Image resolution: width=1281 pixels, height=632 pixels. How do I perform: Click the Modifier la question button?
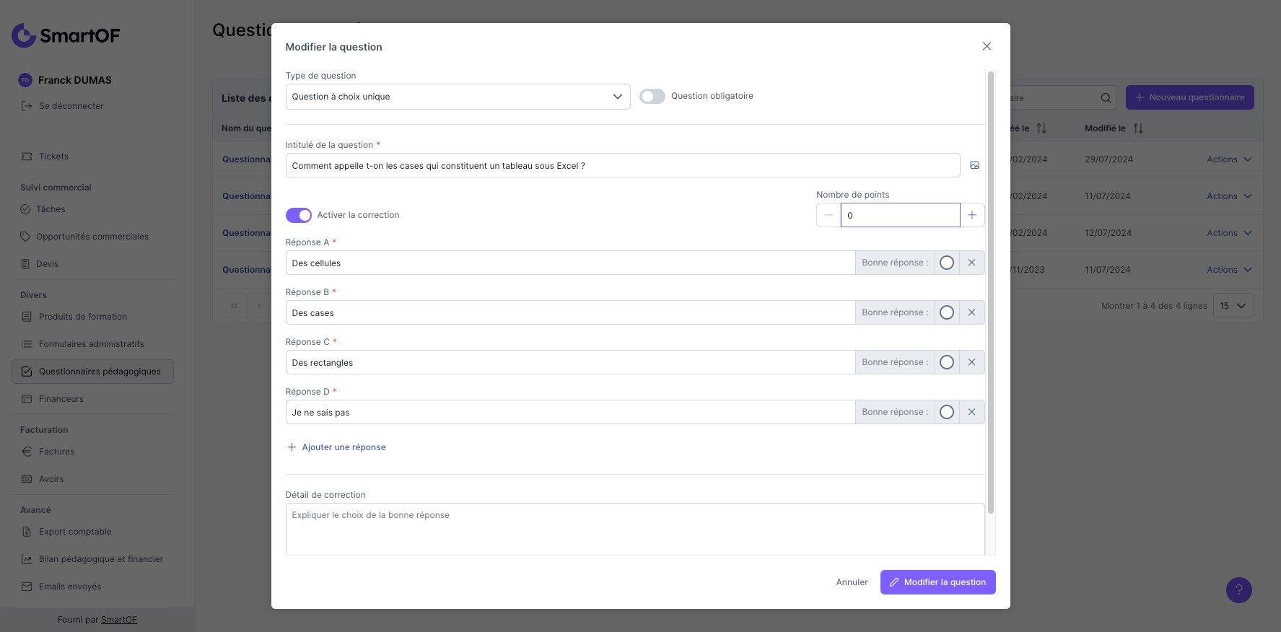(x=937, y=582)
